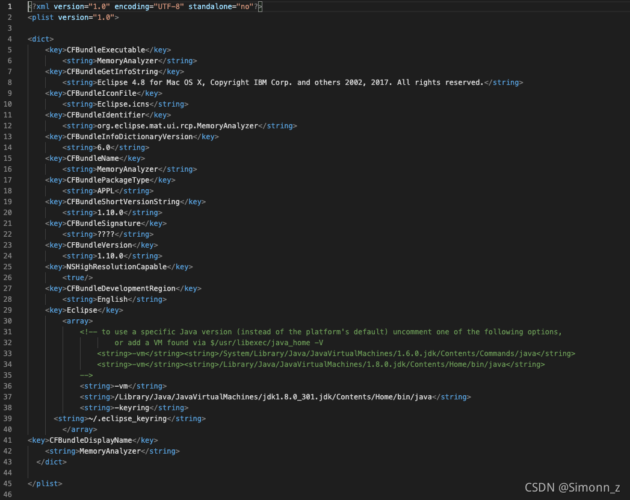Click the CFBundleGetInfoString key
This screenshot has height=500, width=630.
coord(112,72)
